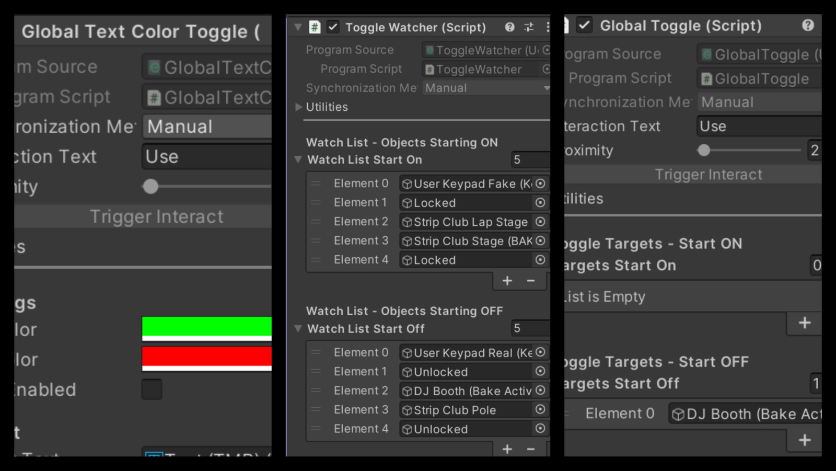Open object picker for Strip Club Lap Stage
The image size is (836, 471).
pyautogui.click(x=540, y=222)
